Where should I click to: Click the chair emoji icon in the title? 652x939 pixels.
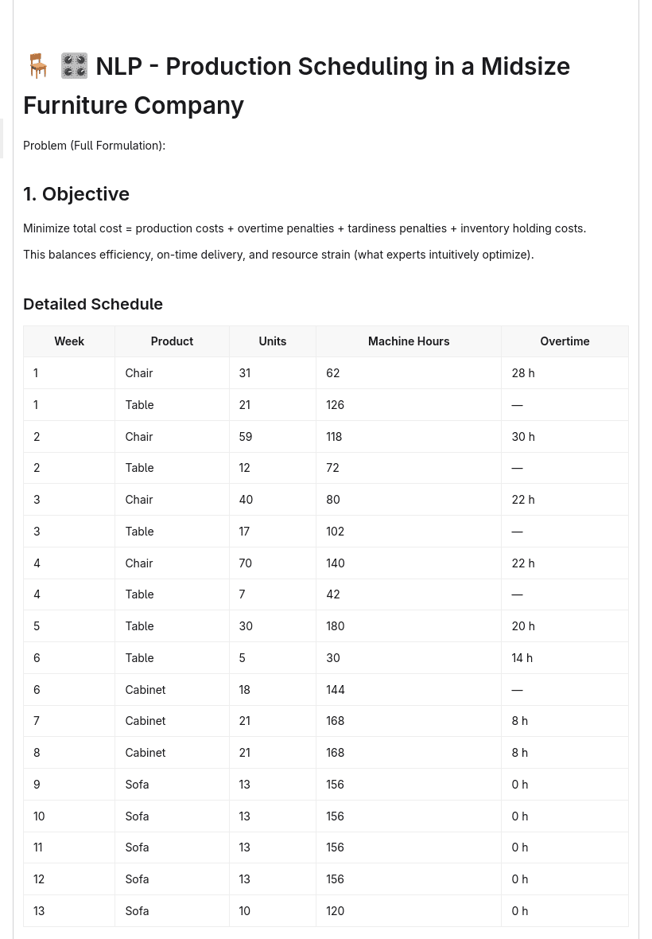pyautogui.click(x=38, y=66)
